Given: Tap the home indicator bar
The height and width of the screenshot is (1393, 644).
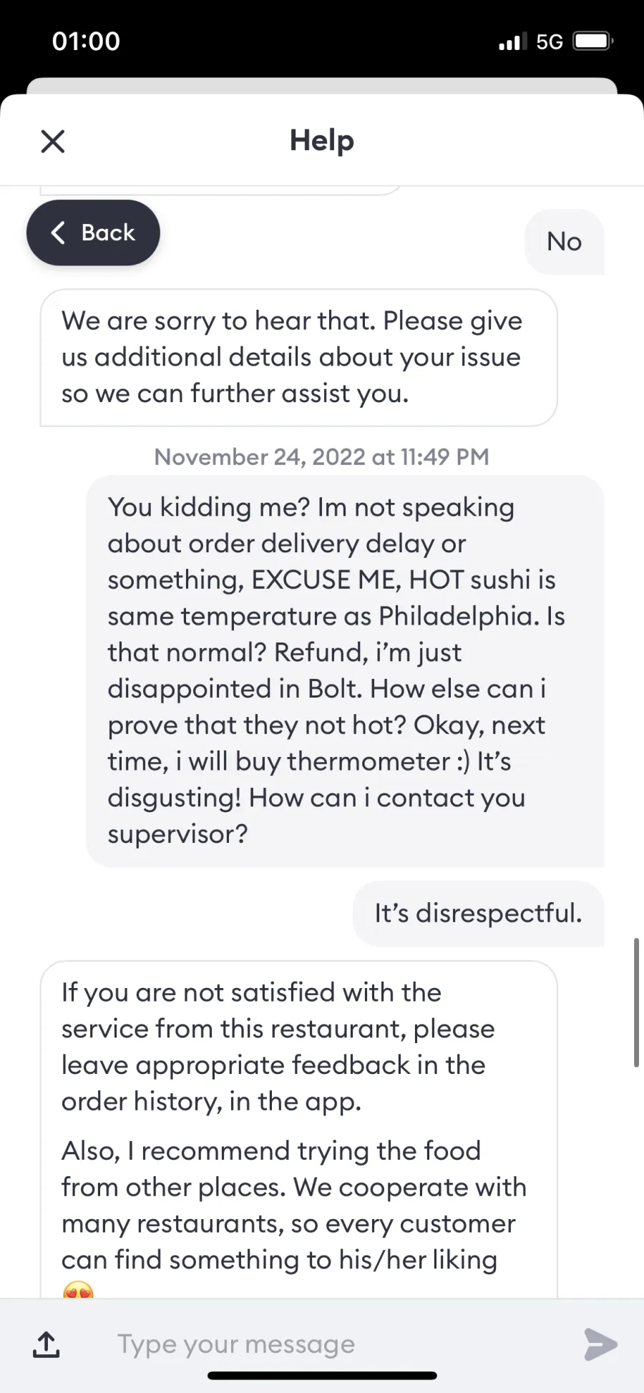Looking at the screenshot, I should click(x=322, y=1375).
